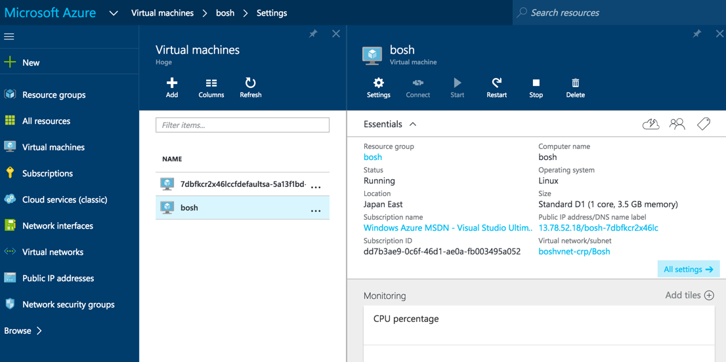Click the Standard D1 size value

pos(608,205)
